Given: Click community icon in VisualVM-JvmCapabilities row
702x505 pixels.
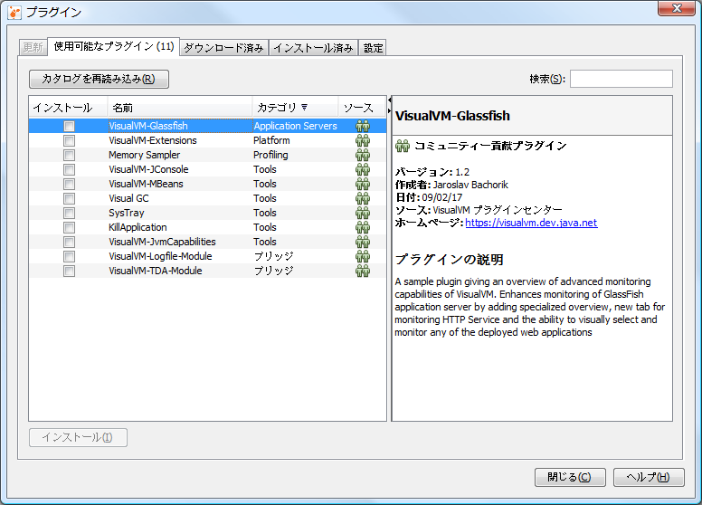Looking at the screenshot, I should (363, 242).
